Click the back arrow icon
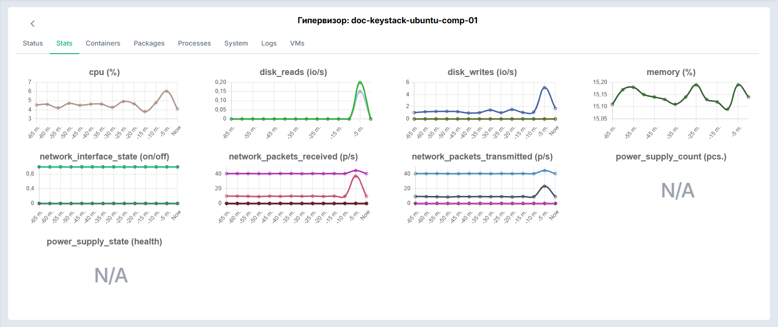The width and height of the screenshot is (778, 327). pos(32,24)
